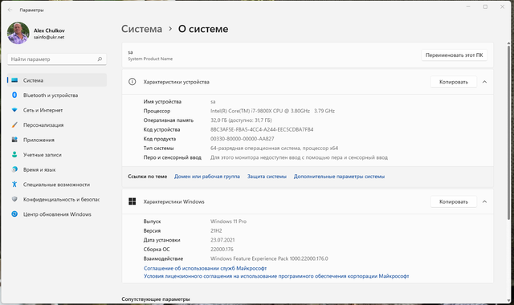Screen dimensions: 514x305
Task: Click the Windows logo beside Характеристики Windows
Action: 132,201
